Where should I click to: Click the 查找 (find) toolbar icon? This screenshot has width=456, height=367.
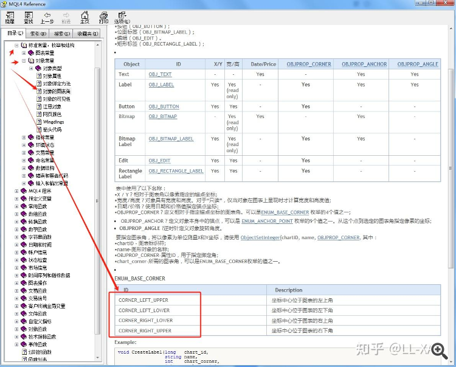coord(29,18)
